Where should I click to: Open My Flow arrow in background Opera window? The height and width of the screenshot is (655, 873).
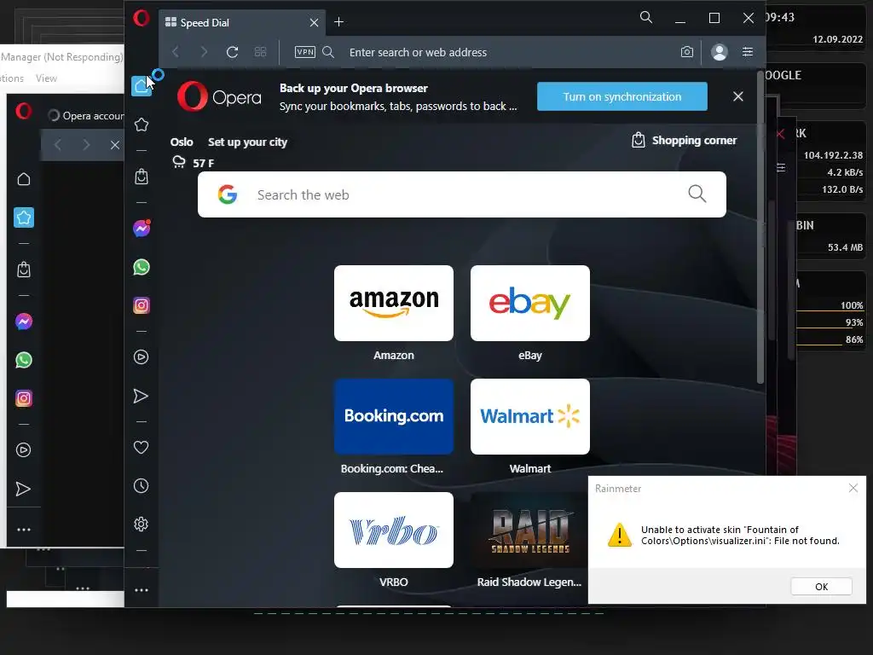pos(23,489)
